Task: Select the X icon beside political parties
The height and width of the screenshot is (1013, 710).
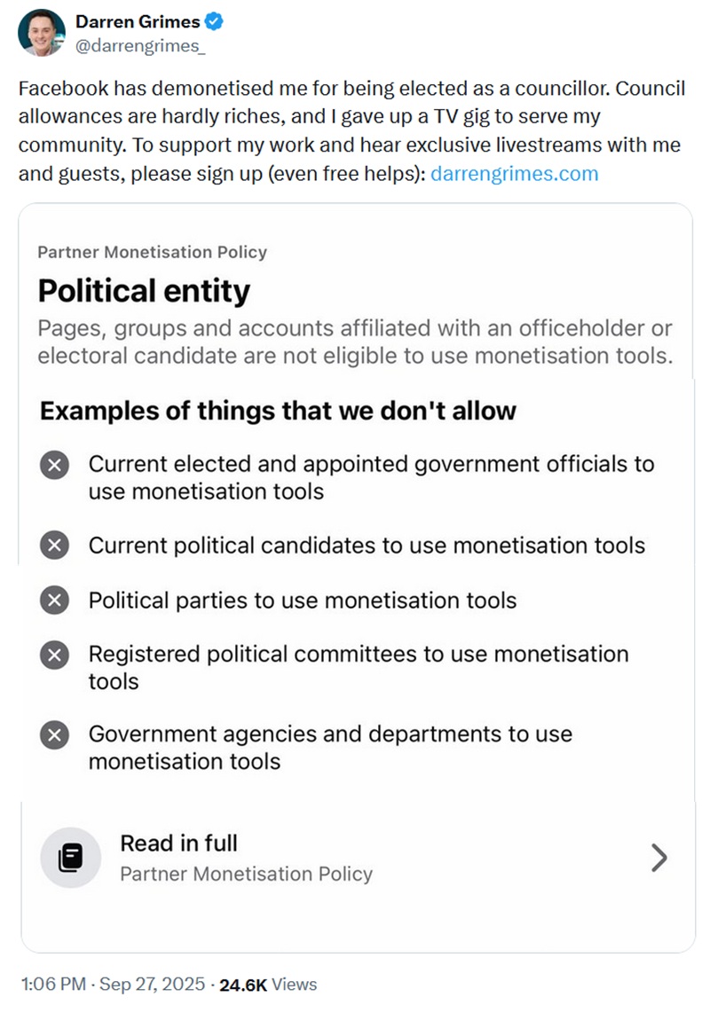Action: click(x=54, y=600)
